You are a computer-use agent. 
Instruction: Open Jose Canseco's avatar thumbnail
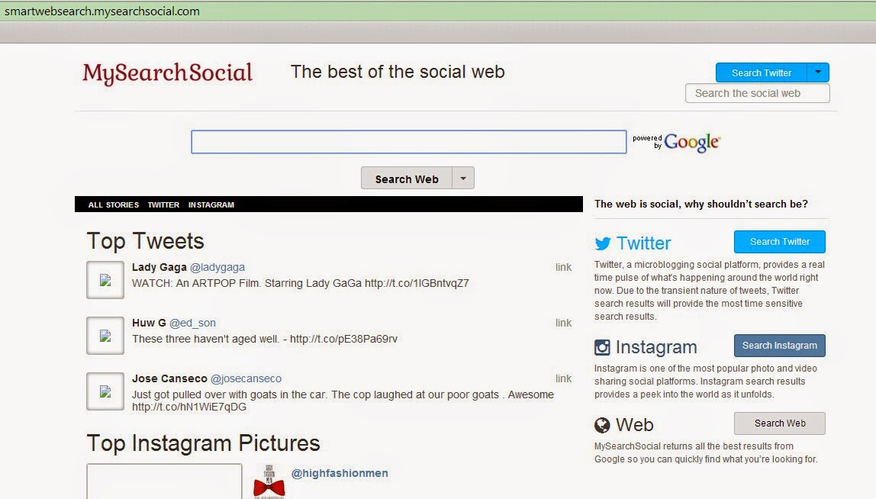tap(105, 391)
